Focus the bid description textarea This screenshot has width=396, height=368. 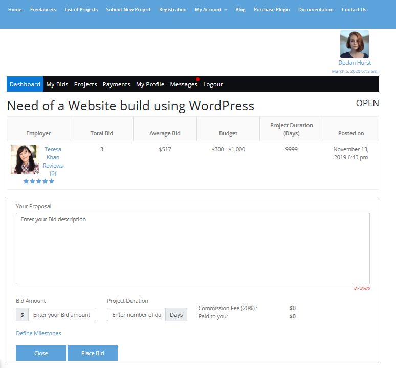point(193,249)
